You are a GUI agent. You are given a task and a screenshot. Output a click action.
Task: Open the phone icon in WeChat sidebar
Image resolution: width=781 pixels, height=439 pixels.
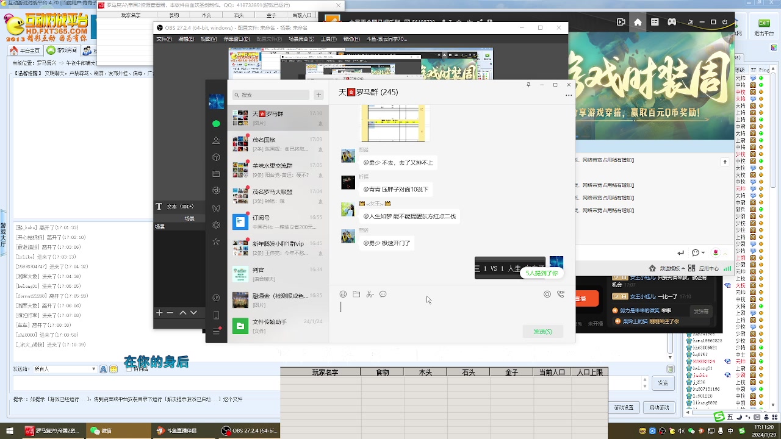[216, 315]
